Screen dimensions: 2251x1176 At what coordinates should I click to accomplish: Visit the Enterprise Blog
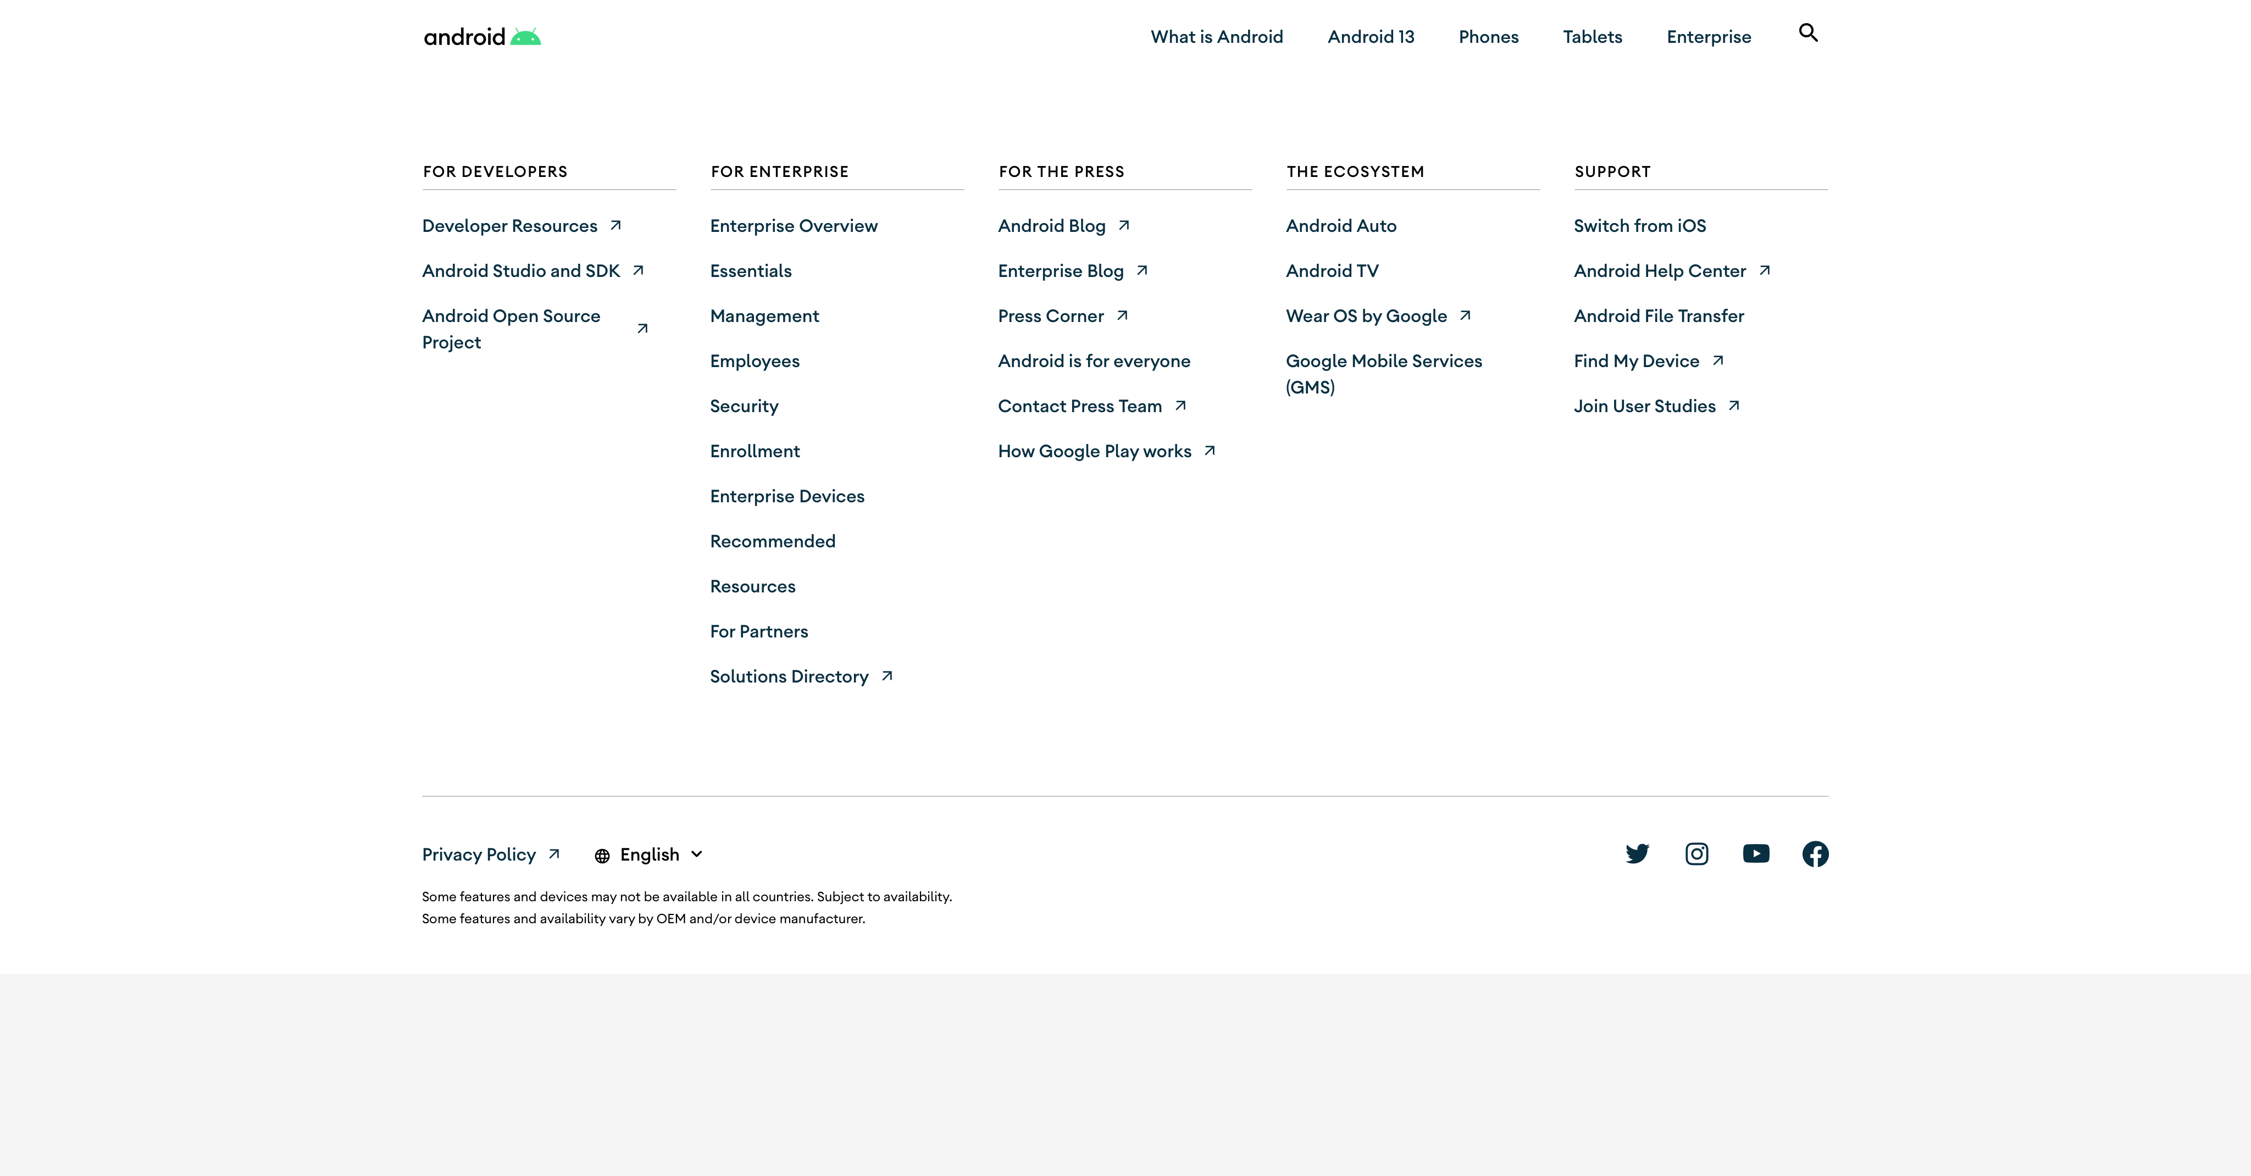1073,271
